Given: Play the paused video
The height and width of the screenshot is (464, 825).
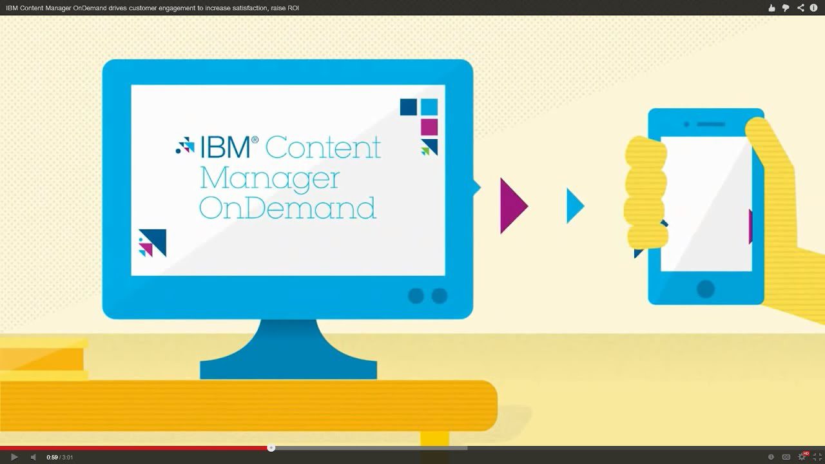Looking at the screenshot, I should point(14,457).
